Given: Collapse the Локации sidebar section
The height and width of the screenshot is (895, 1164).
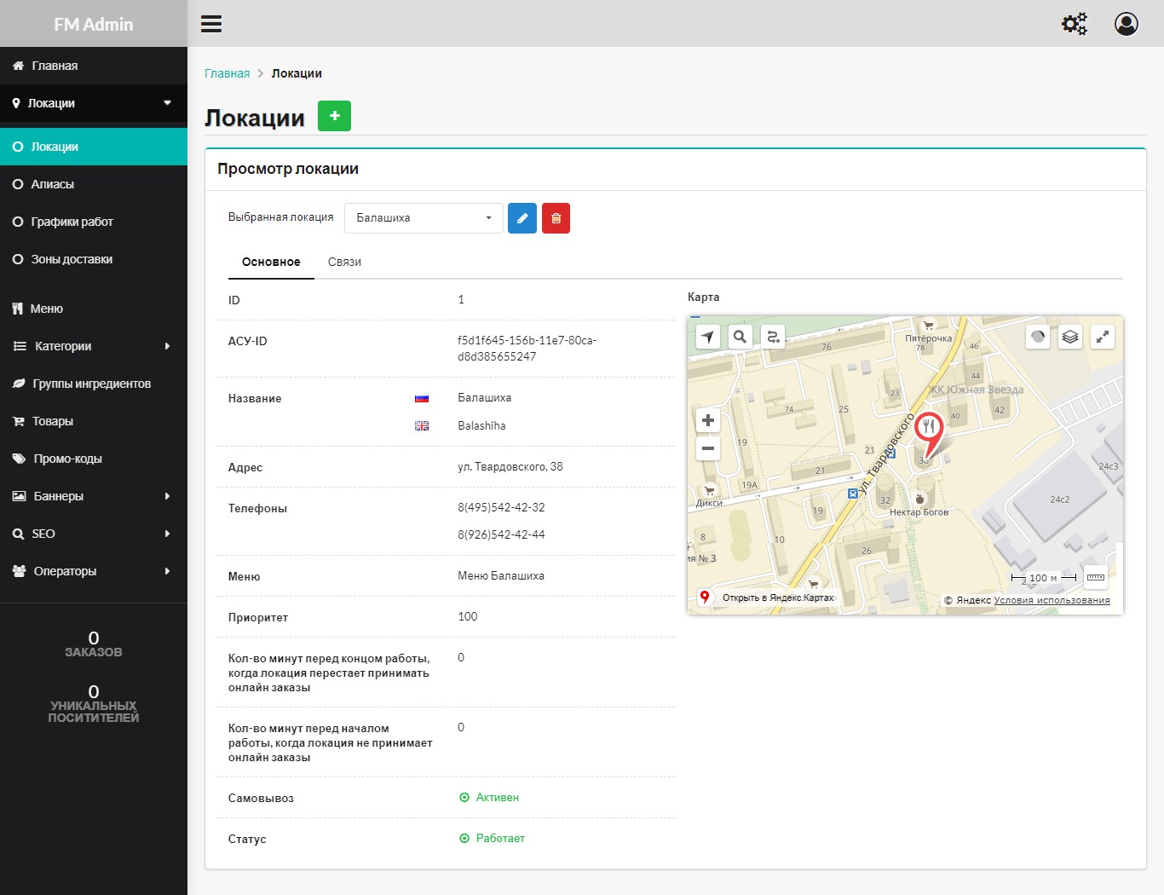Looking at the screenshot, I should click(94, 103).
